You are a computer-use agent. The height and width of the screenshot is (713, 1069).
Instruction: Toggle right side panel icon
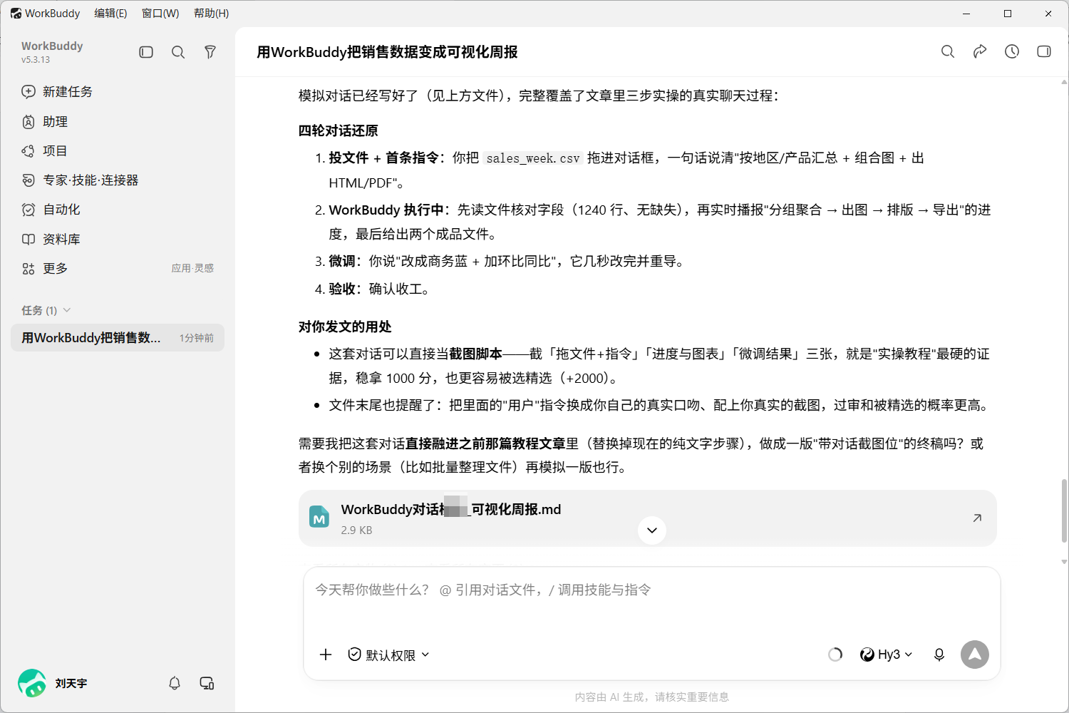coord(1044,51)
